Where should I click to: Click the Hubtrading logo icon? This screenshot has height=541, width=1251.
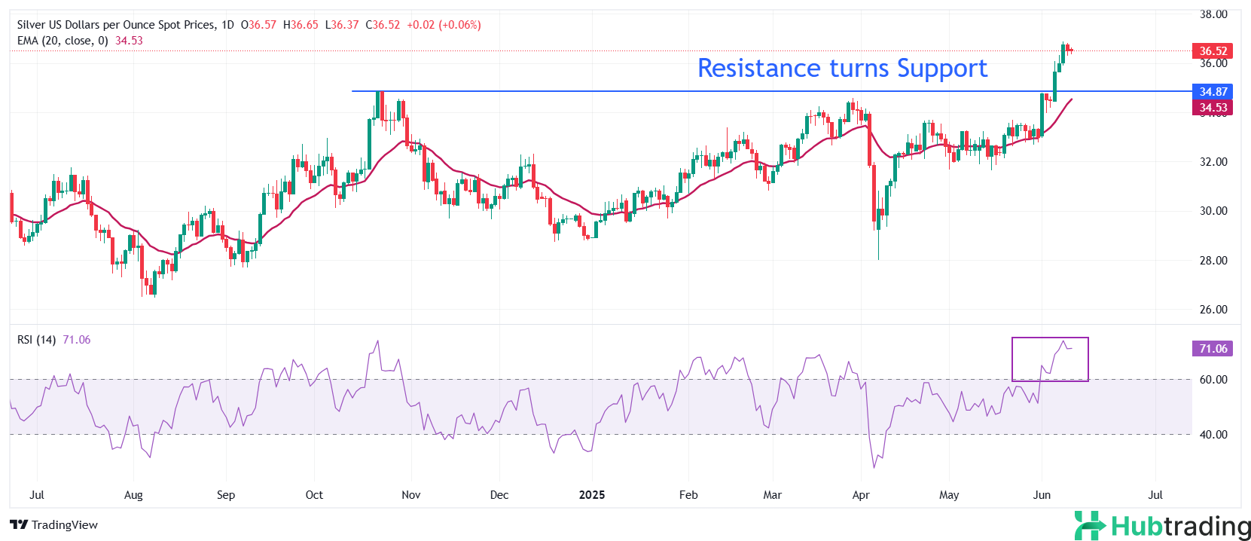(1090, 525)
